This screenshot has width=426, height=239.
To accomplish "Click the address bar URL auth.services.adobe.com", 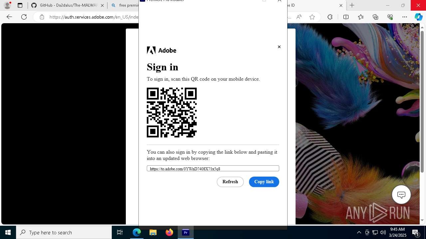I will click(94, 17).
